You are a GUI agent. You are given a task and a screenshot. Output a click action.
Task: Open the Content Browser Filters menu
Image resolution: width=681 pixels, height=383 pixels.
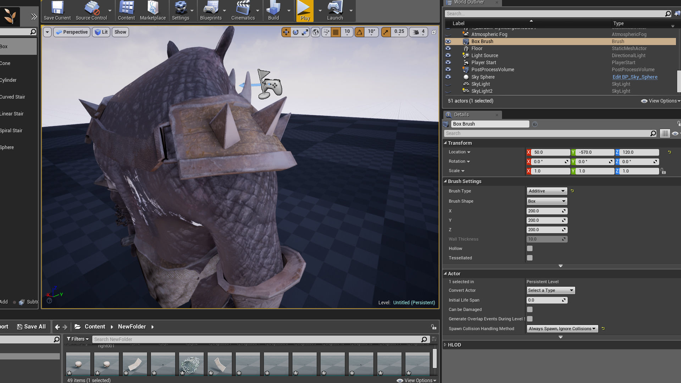tap(77, 339)
